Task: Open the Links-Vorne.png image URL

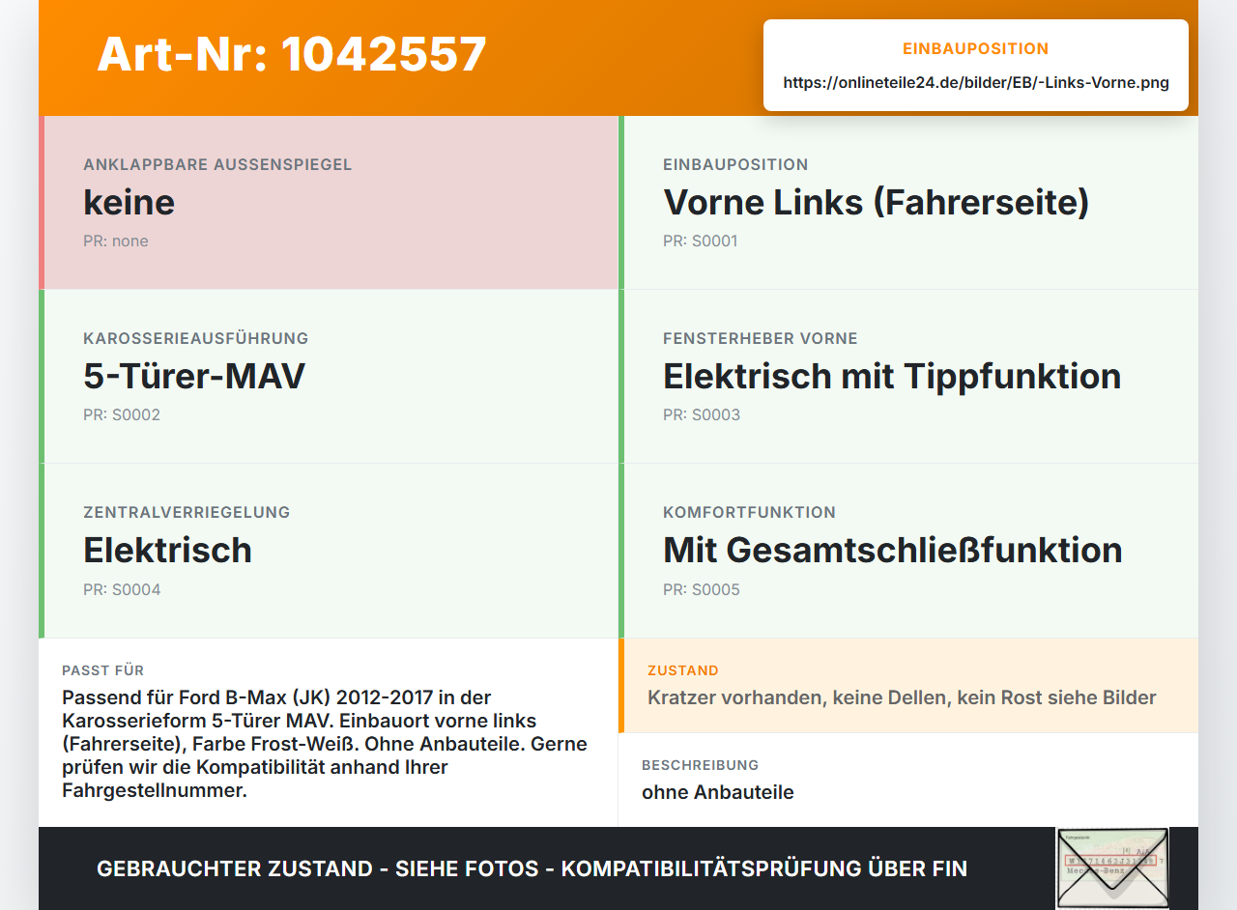Action: (x=976, y=83)
